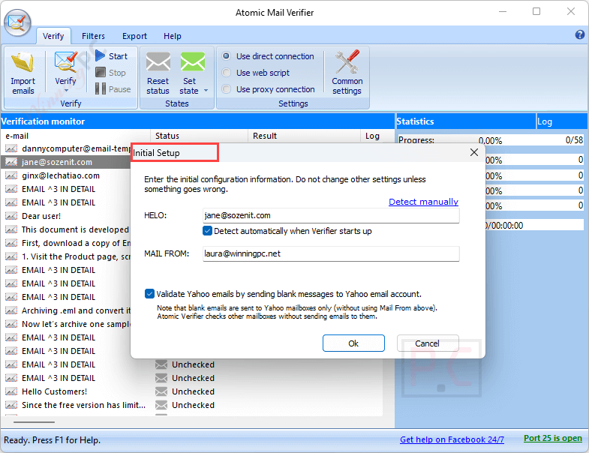This screenshot has width=589, height=453.
Task: Click the Stop verification square icon
Action: tap(101, 72)
